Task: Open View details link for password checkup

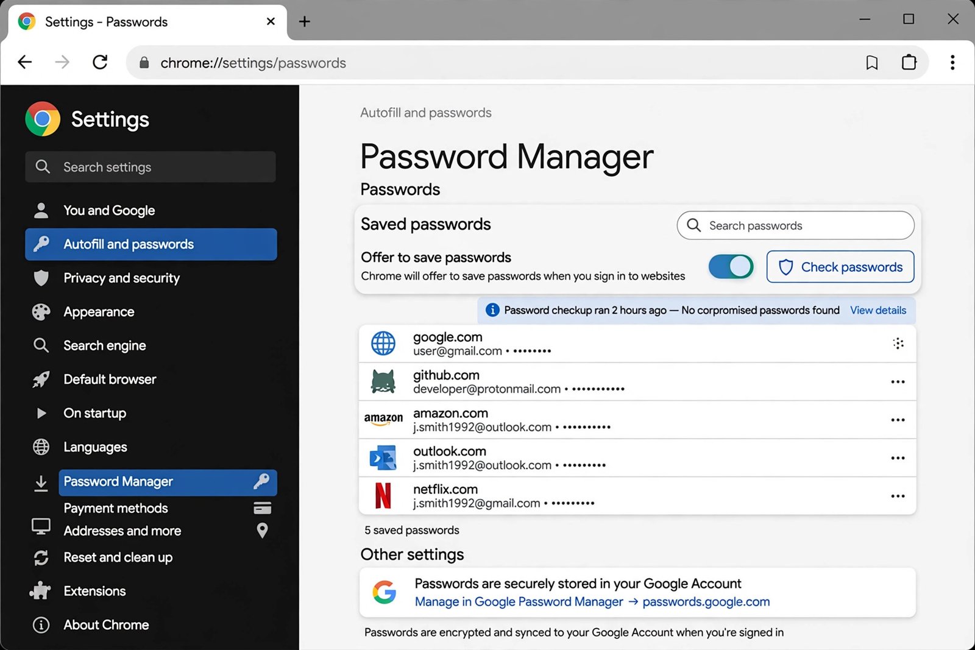Action: (x=878, y=310)
